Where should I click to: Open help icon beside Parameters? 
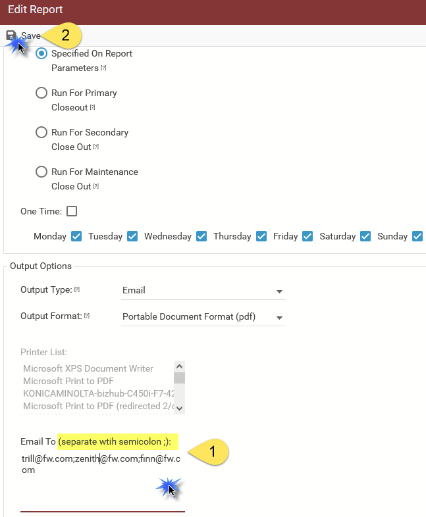[103, 68]
